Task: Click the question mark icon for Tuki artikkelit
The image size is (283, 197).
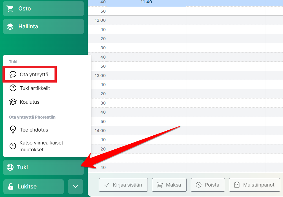Action: pyautogui.click(x=13, y=88)
